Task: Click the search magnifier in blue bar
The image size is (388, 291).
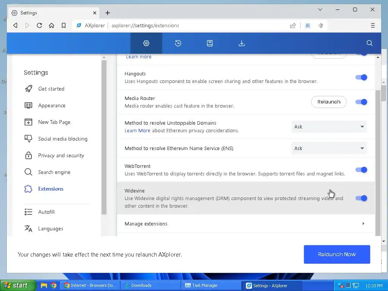Action: [369, 43]
